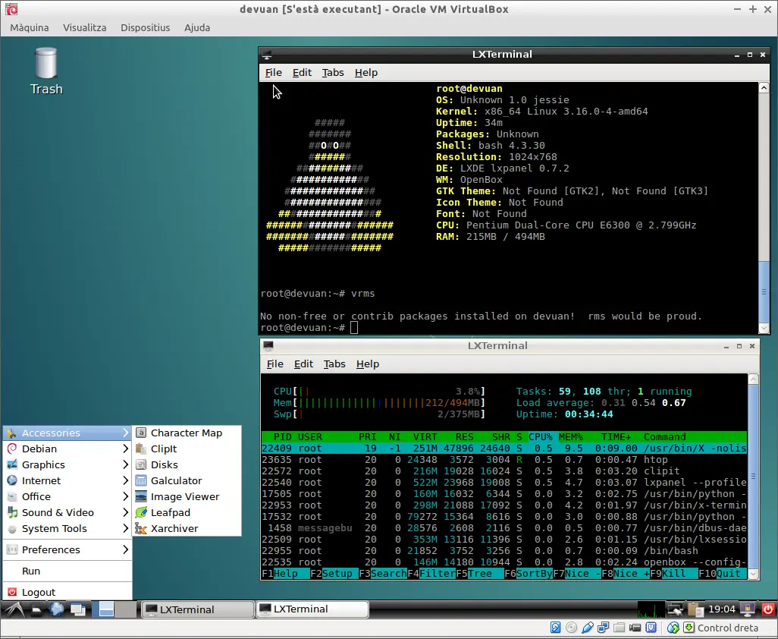778x639 pixels.
Task: Click VirtualBox network adapters indicator
Action: [x=603, y=628]
